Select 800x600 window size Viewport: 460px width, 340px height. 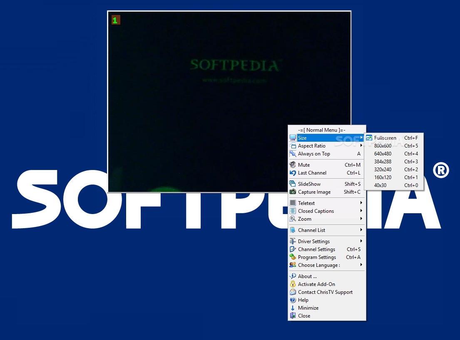[x=394, y=145]
